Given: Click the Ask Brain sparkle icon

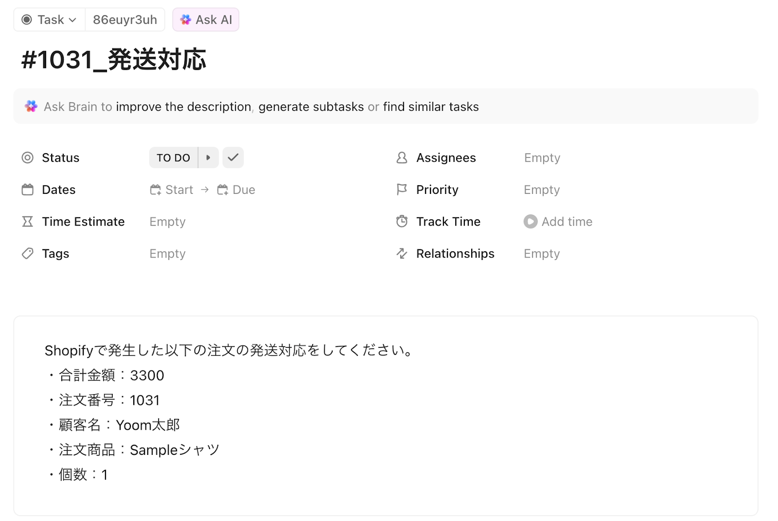Looking at the screenshot, I should pyautogui.click(x=31, y=106).
